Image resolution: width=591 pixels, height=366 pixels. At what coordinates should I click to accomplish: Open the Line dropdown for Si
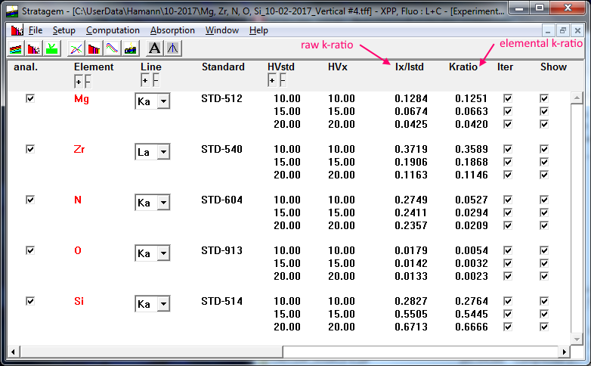click(x=163, y=305)
